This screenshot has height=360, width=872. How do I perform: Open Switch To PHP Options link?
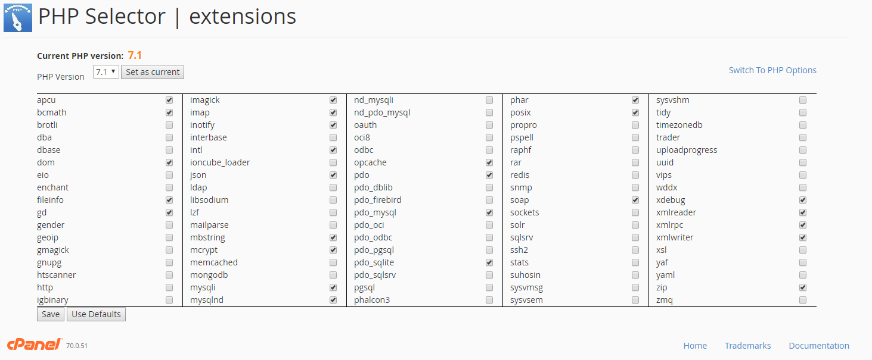tap(772, 70)
